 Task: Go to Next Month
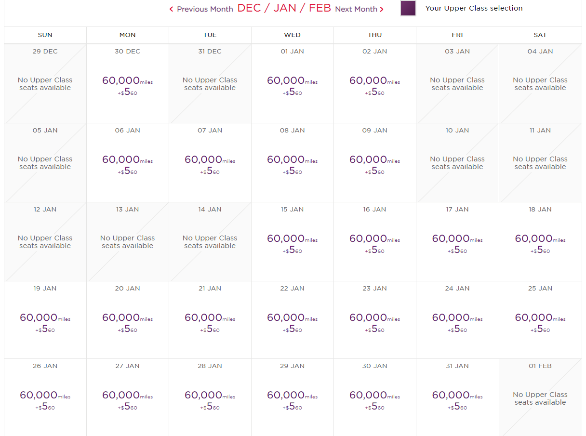coord(356,9)
